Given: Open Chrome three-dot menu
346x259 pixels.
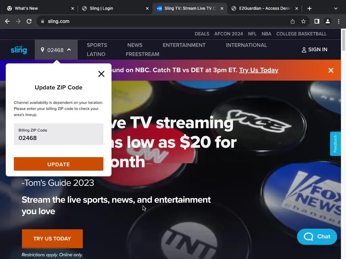Looking at the screenshot, I should click(x=339, y=21).
